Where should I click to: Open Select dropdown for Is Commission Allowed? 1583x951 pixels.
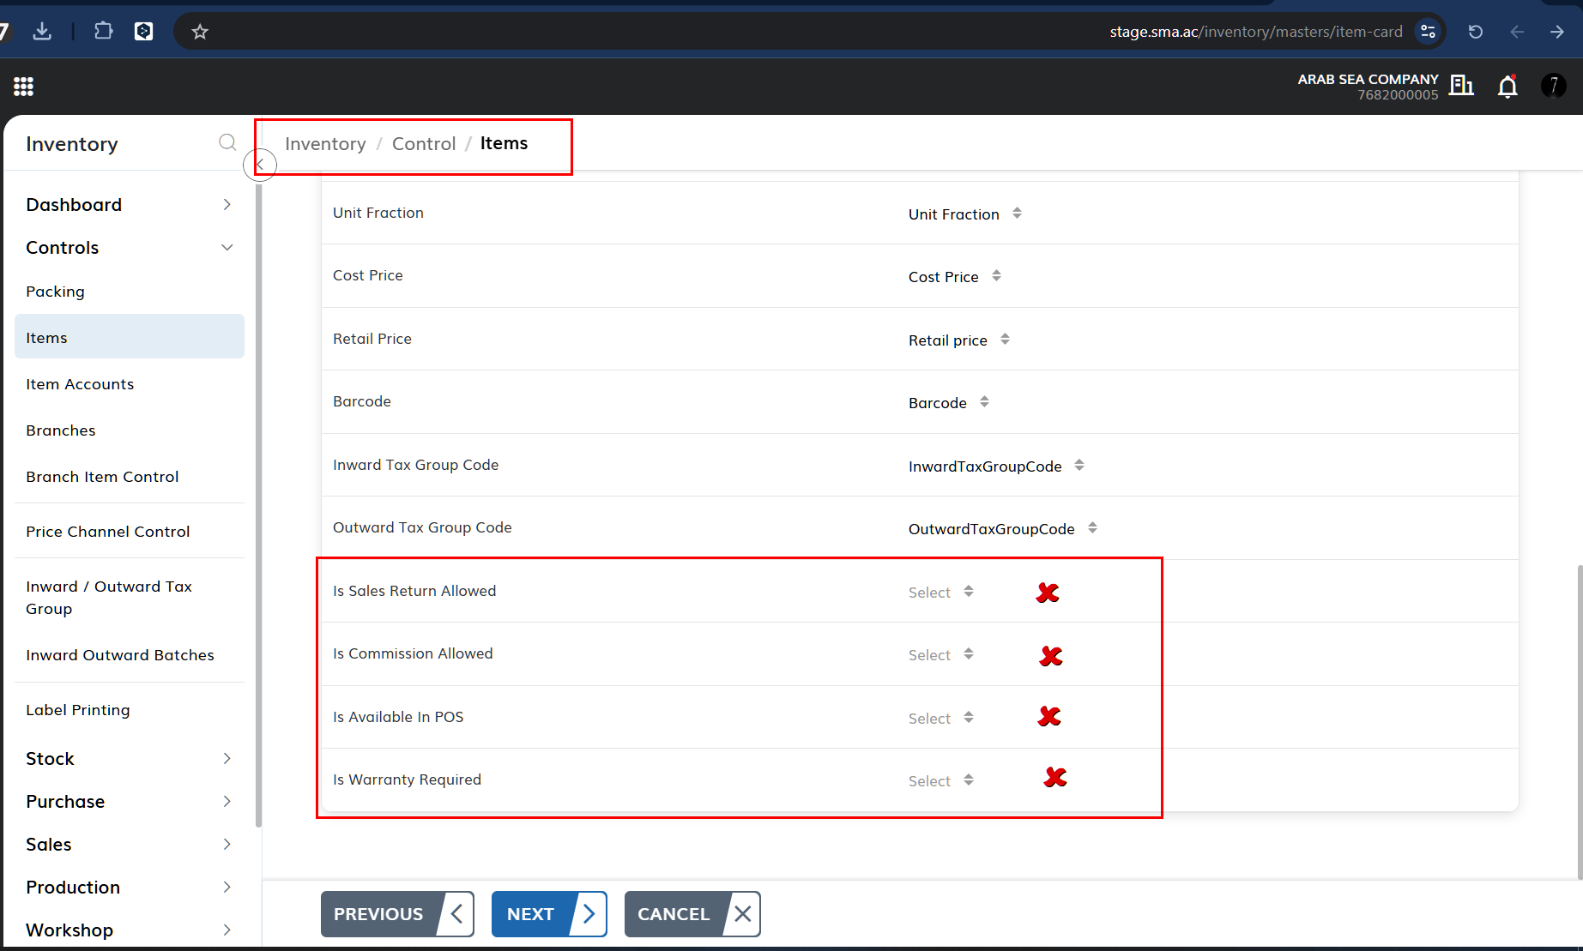941,655
